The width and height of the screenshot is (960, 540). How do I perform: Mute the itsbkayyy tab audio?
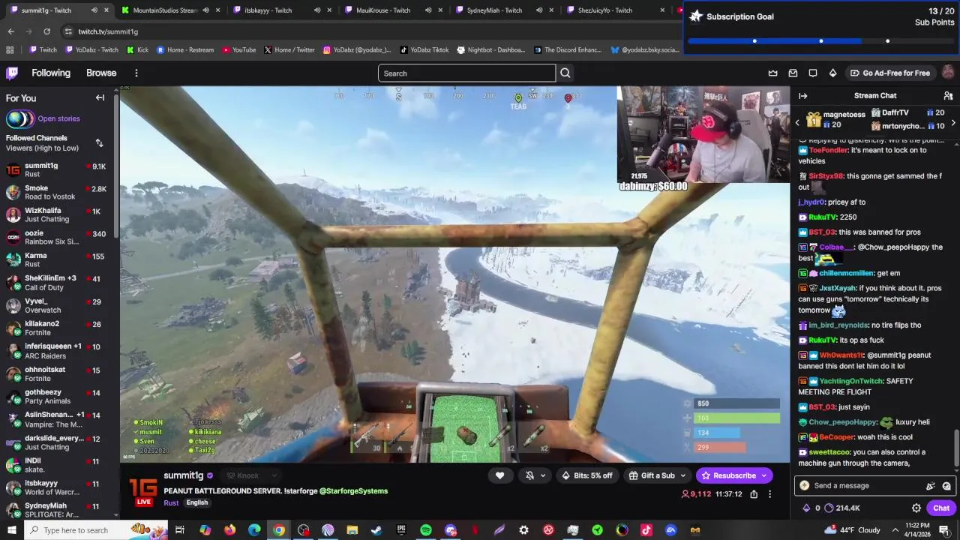click(316, 10)
